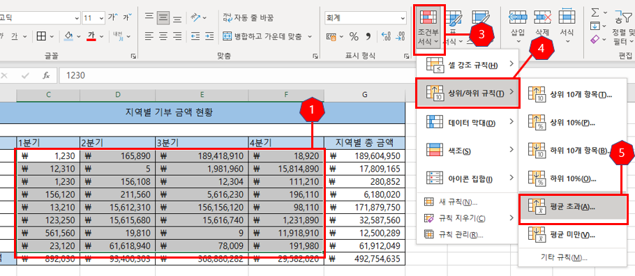The height and width of the screenshot is (276, 635).
Task: Click the percent style icon
Action: [x=354, y=37]
